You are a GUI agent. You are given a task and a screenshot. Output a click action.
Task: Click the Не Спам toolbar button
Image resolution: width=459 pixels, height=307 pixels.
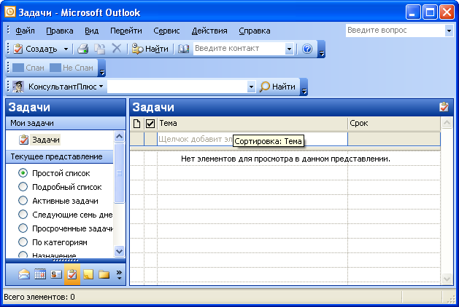click(72, 68)
